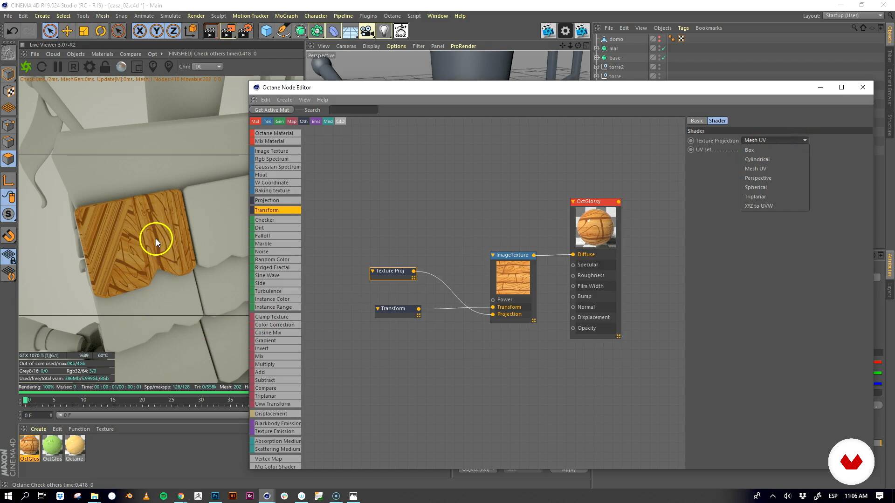Add a Checker node from list
The width and height of the screenshot is (895, 503).
[275, 220]
